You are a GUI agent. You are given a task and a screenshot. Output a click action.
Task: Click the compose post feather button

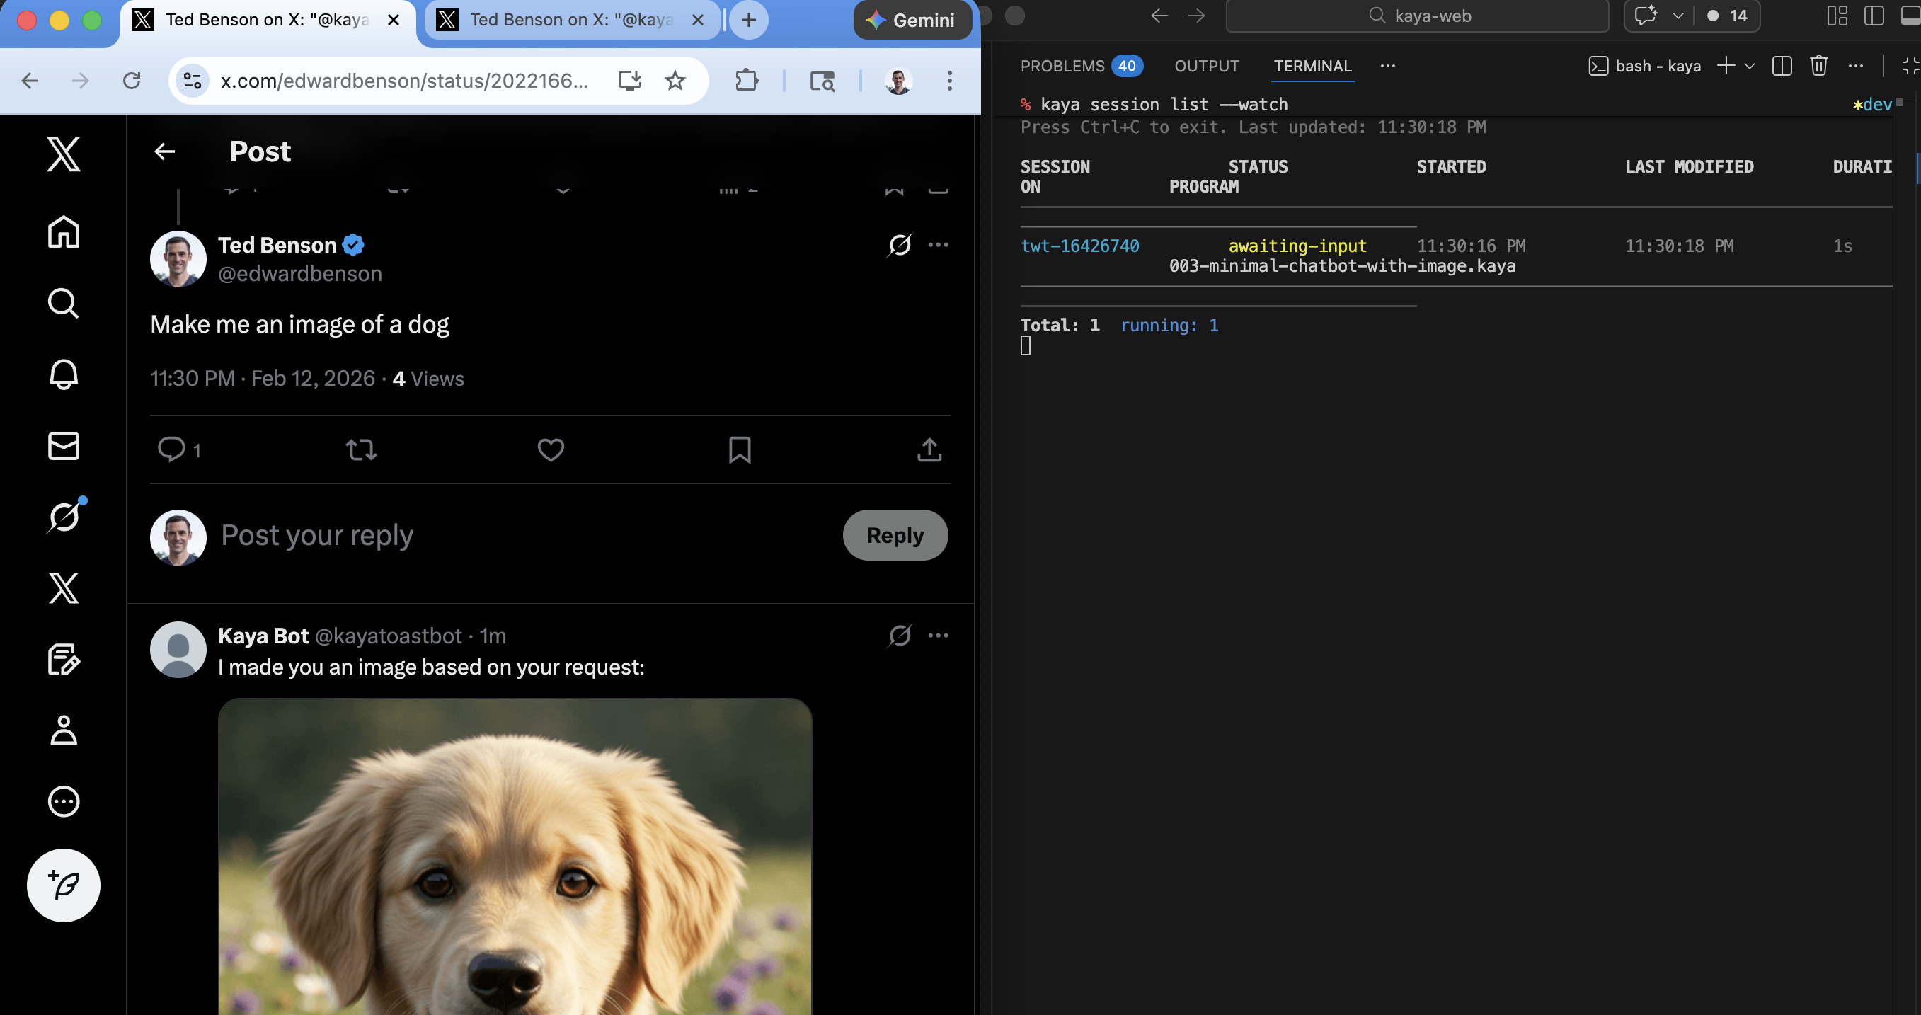click(x=64, y=885)
